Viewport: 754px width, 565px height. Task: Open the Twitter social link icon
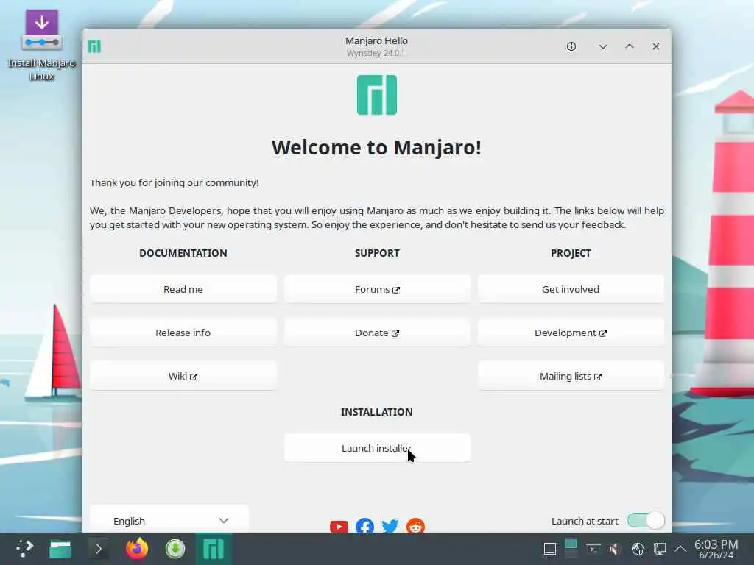point(390,527)
